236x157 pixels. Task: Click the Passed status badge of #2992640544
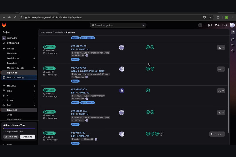click(x=49, y=112)
